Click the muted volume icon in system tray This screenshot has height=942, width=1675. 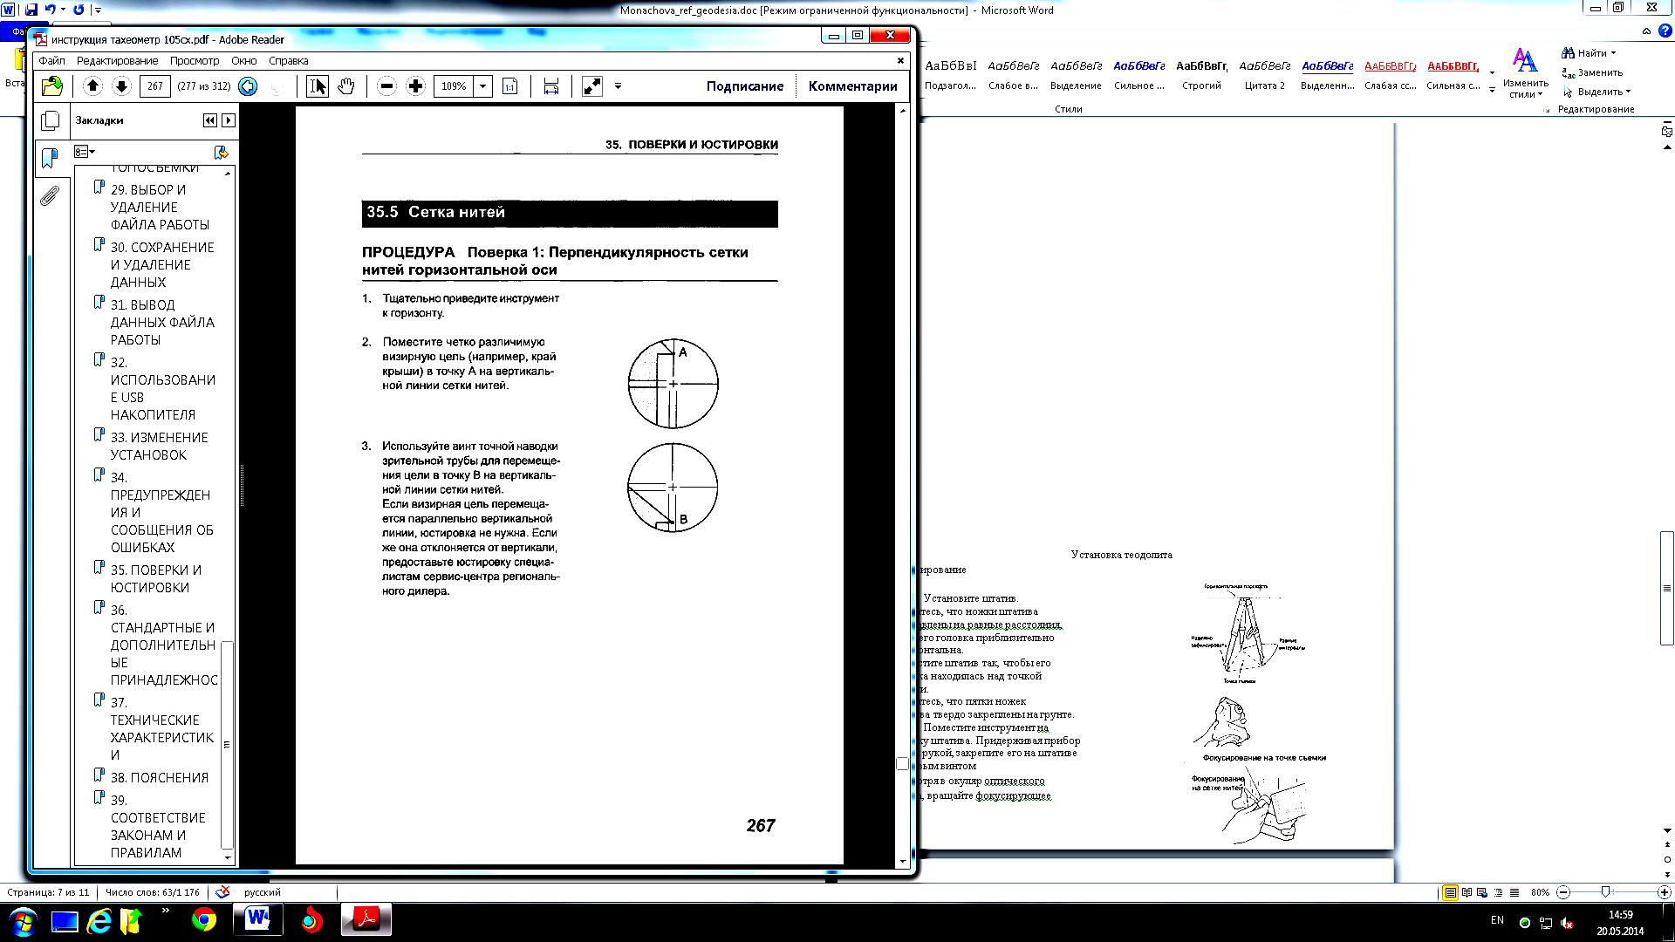(1567, 923)
